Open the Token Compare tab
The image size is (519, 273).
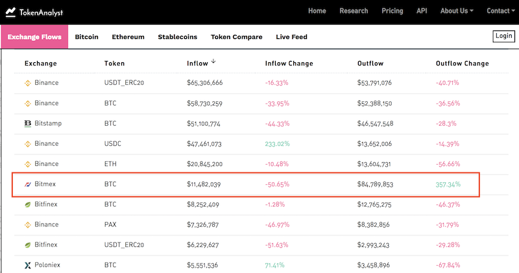236,37
